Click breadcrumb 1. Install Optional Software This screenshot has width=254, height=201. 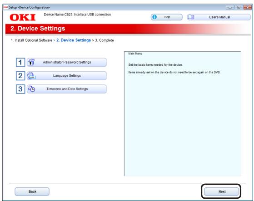click(31, 40)
